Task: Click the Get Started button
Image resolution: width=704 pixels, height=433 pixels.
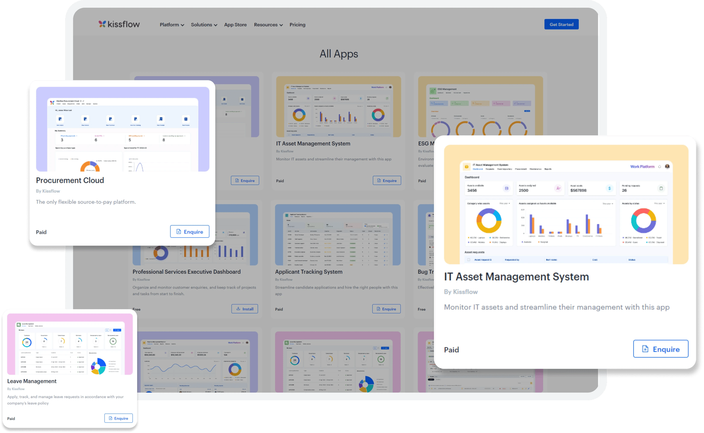Action: [x=562, y=24]
